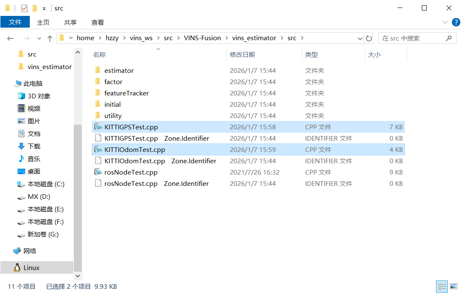The image size is (462, 293).
Task: Open the address bar history dropdown
Action: pos(360,39)
